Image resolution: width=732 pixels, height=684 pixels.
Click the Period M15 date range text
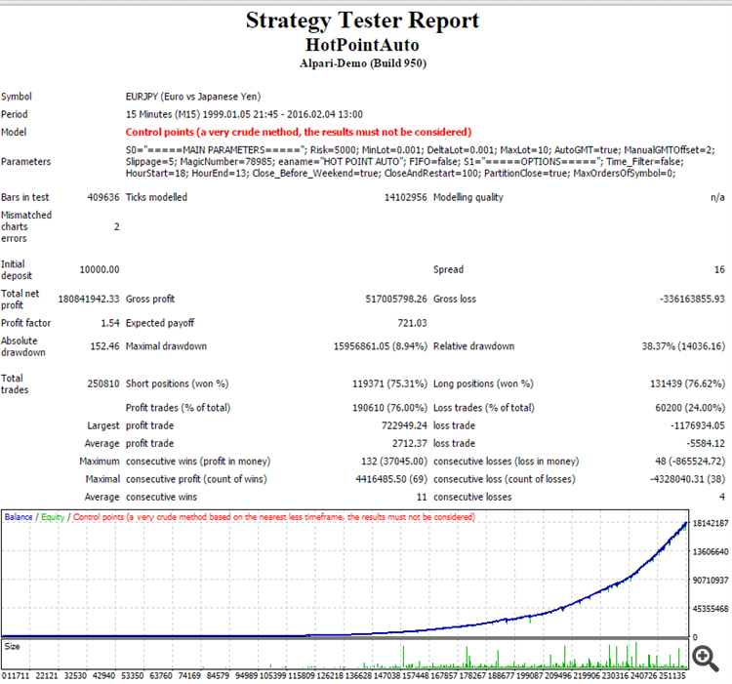244,114
